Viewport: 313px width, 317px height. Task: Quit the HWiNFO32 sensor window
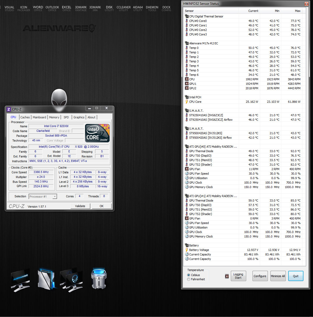tap(296, 276)
